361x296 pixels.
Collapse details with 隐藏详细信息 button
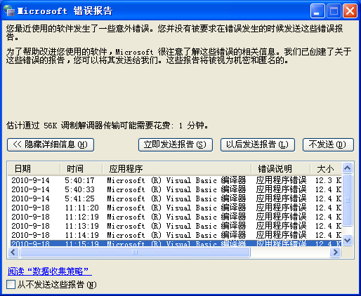click(51, 144)
